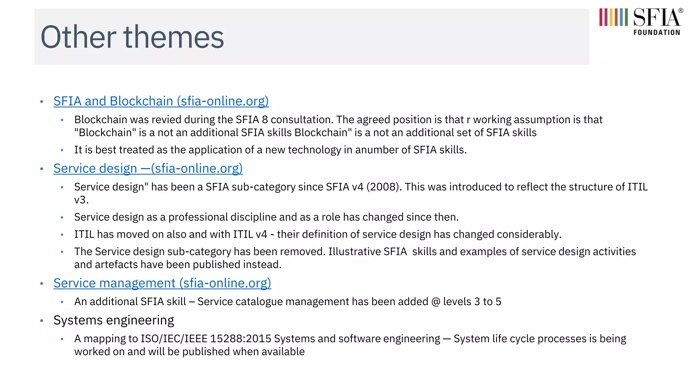The width and height of the screenshot is (690, 388).
Task: Click the SFIA Foundation logo
Action: pyautogui.click(x=641, y=22)
